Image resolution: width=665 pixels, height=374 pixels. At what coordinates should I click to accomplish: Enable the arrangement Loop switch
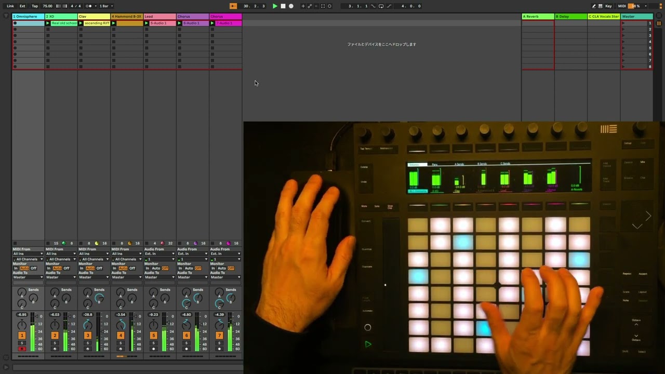[x=380, y=6]
